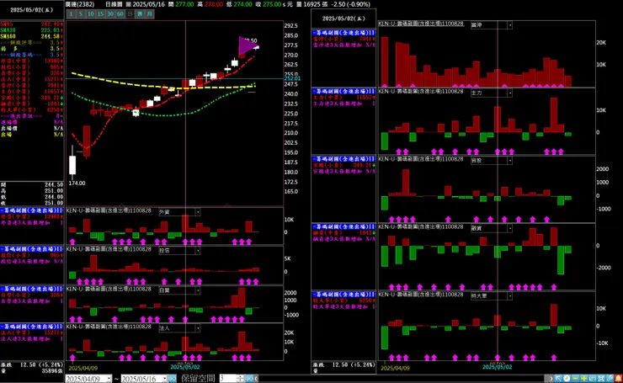Open the 自營 indicator dropdown
This screenshot has width=623, height=383.
pyautogui.click(x=198, y=290)
